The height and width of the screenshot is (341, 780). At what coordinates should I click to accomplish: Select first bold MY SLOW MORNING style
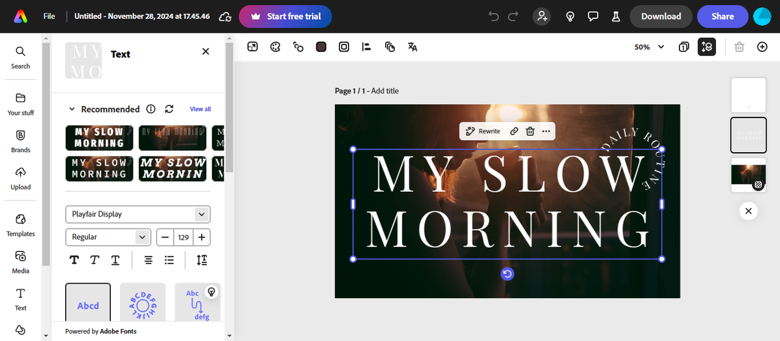coord(99,138)
